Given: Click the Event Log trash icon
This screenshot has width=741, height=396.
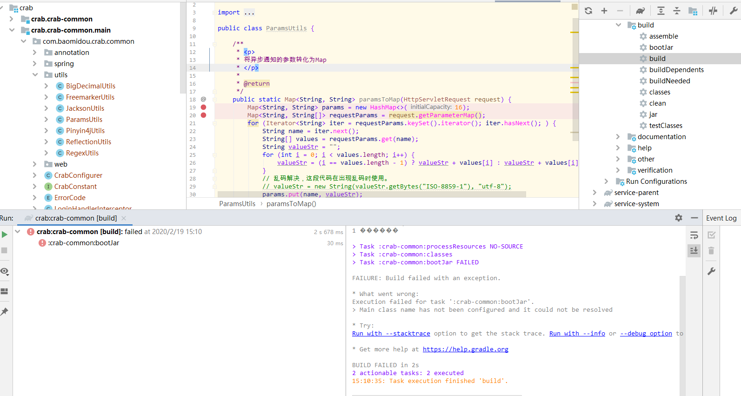Looking at the screenshot, I should (x=711, y=251).
